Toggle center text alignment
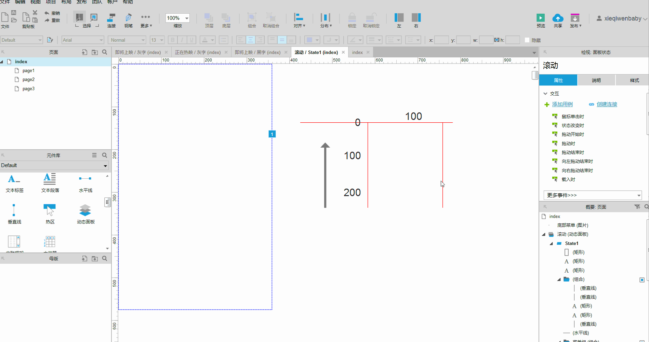This screenshot has height=342, width=649. [x=250, y=40]
